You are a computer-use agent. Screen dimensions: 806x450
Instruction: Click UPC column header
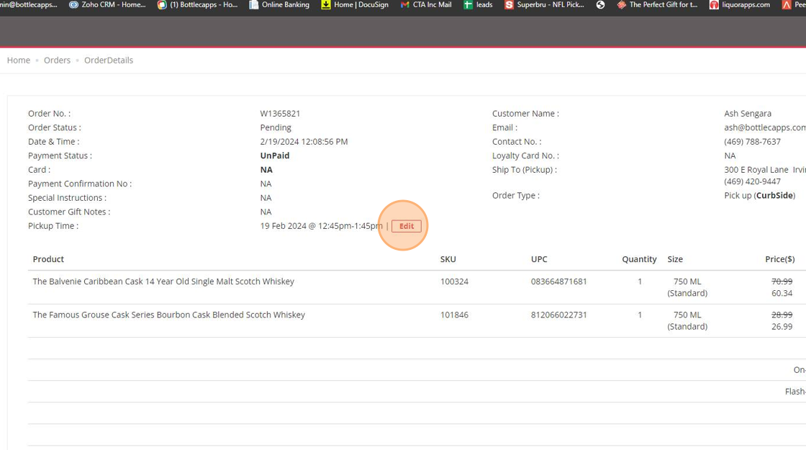tap(539, 259)
